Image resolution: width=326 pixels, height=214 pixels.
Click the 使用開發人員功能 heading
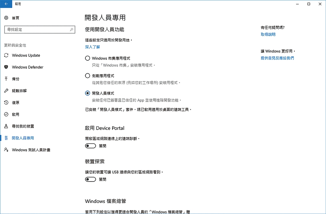tap(105, 30)
